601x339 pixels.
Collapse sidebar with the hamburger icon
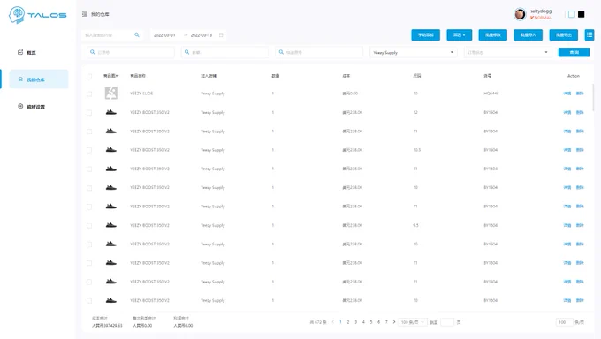point(84,14)
